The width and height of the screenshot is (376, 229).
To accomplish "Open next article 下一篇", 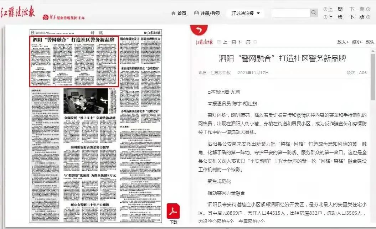I will (x=244, y=42).
